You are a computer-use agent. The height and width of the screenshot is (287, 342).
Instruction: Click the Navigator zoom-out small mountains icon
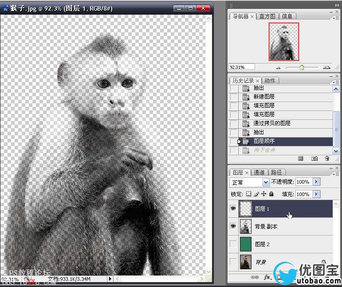click(x=278, y=68)
